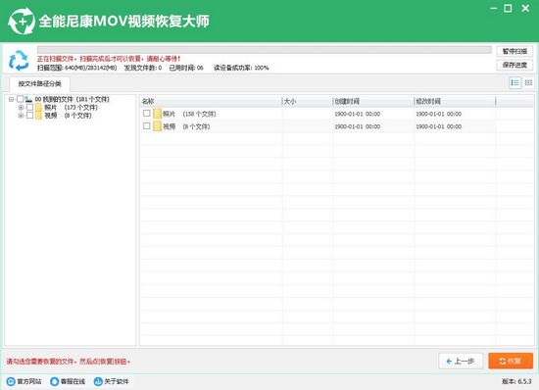Open the 官方网站 link

click(x=29, y=381)
